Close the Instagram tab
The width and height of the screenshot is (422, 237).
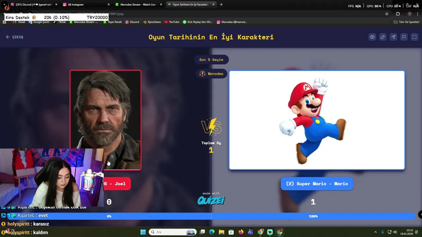(x=109, y=5)
